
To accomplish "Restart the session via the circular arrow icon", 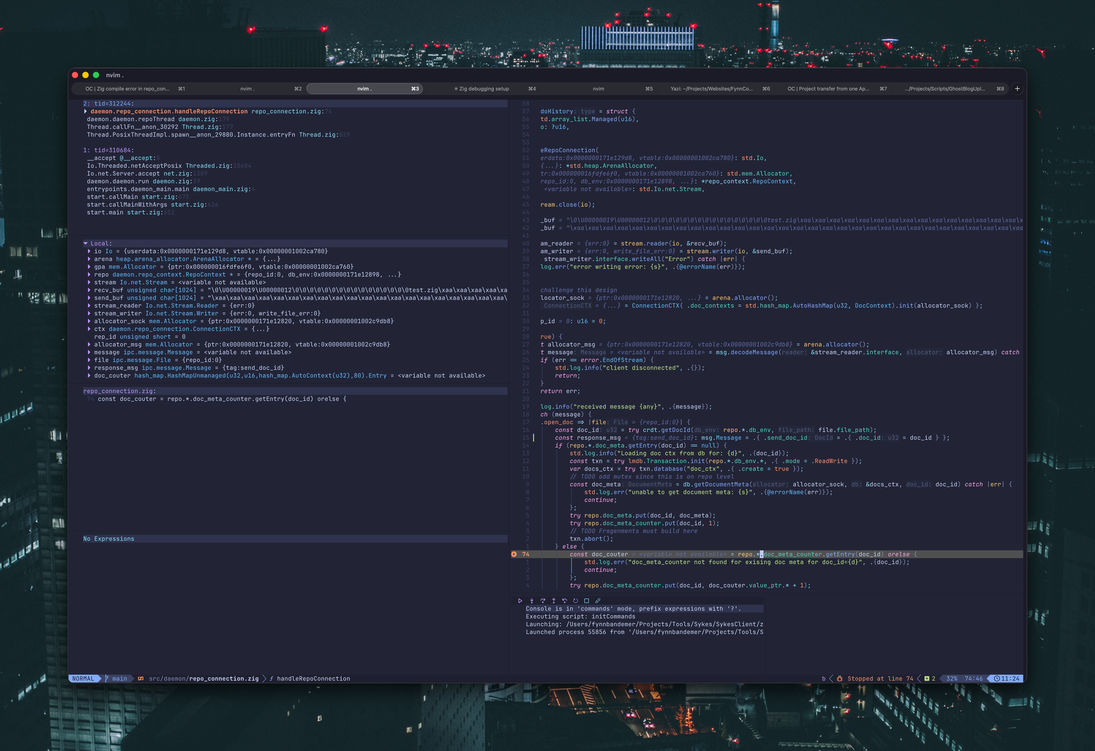I will point(575,600).
